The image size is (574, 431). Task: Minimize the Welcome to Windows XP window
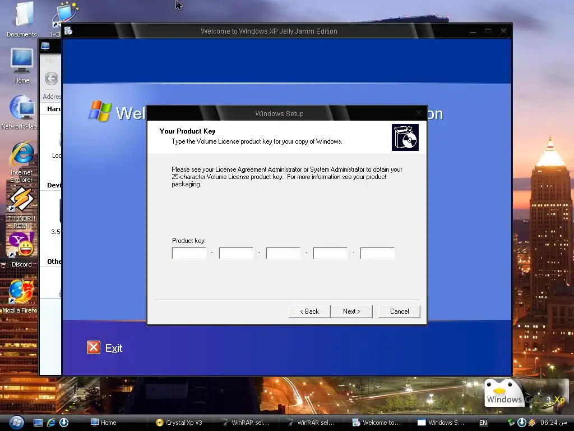click(x=473, y=31)
